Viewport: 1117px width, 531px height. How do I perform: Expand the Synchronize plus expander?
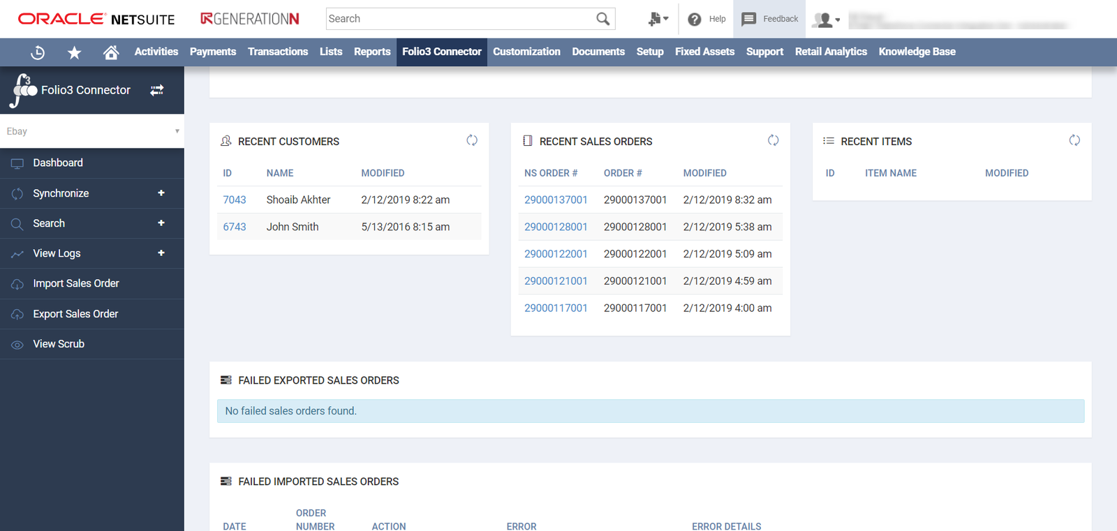161,193
